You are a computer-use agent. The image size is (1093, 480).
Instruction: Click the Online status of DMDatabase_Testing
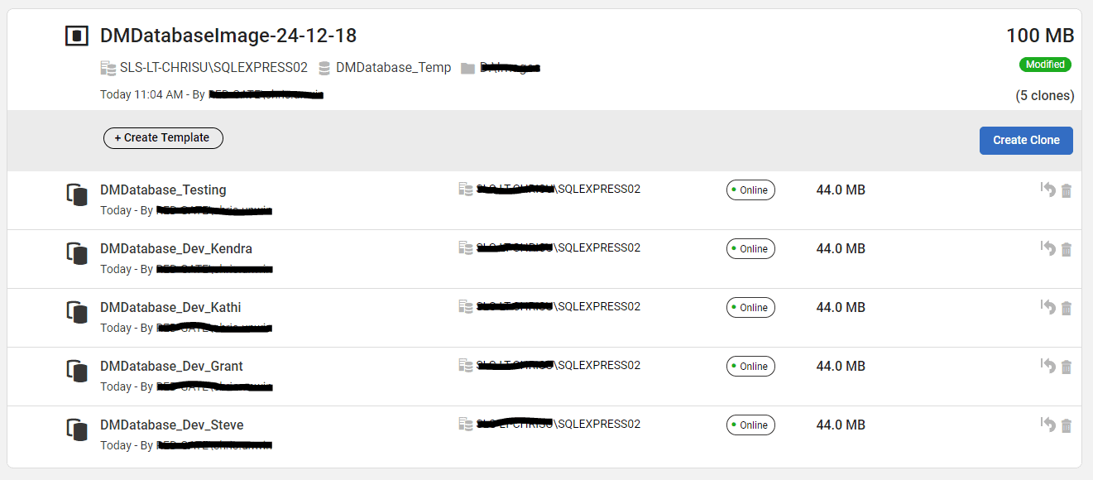750,190
